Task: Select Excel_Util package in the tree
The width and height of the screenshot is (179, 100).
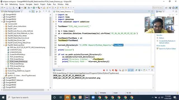Action: pos(11,73)
